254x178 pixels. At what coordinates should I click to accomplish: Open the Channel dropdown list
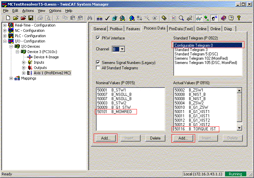click(x=122, y=49)
